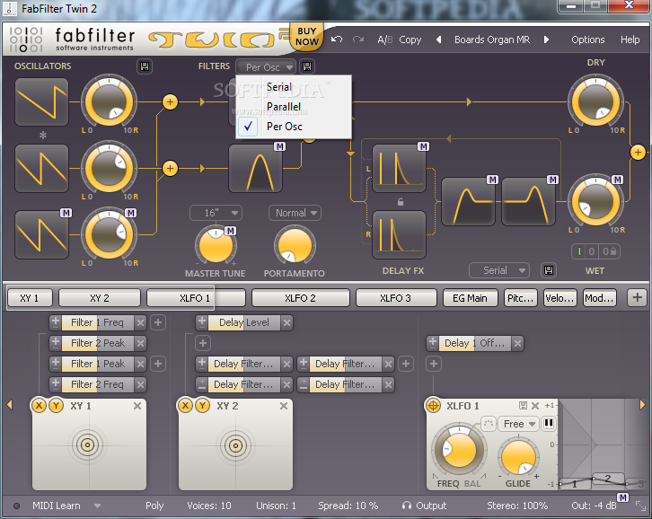
Task: Click the Buy Now button
Action: (307, 37)
